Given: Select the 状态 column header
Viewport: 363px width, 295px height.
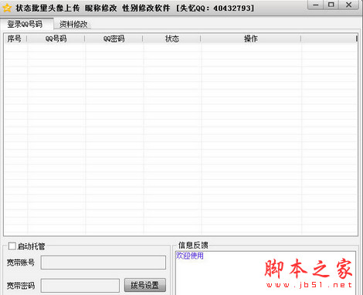Looking at the screenshot, I should [171, 39].
